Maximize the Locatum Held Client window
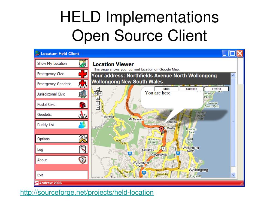 pyautogui.click(x=232, y=53)
